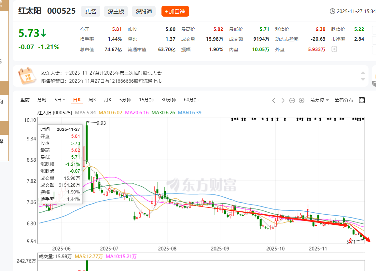Click the 2025-10 date axis label
The image size is (376, 271).
pyautogui.click(x=275, y=249)
